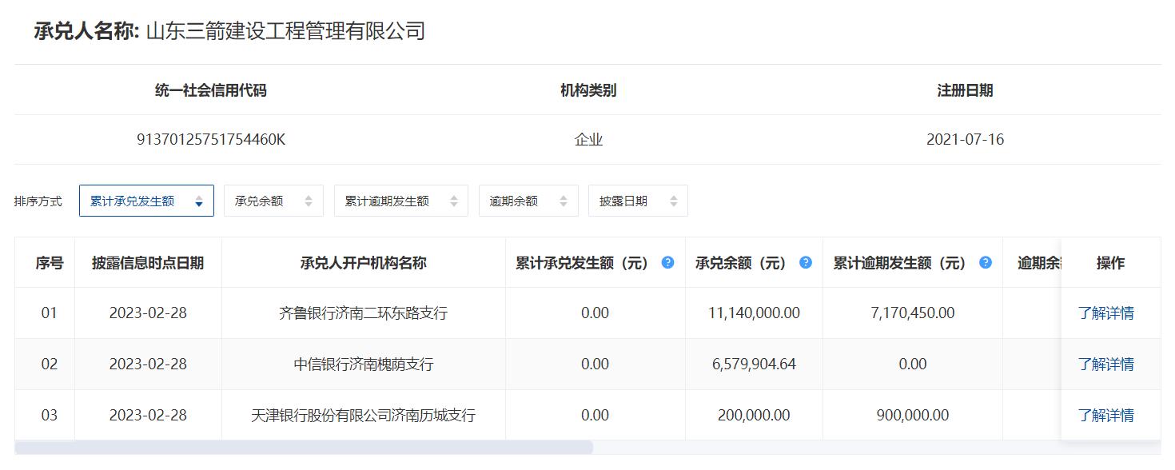This screenshot has width=1175, height=470.
Task: Open the 逾期余额 sort dropdown
Action: (528, 201)
